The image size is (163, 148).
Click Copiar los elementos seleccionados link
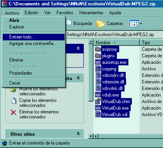[38, 103]
